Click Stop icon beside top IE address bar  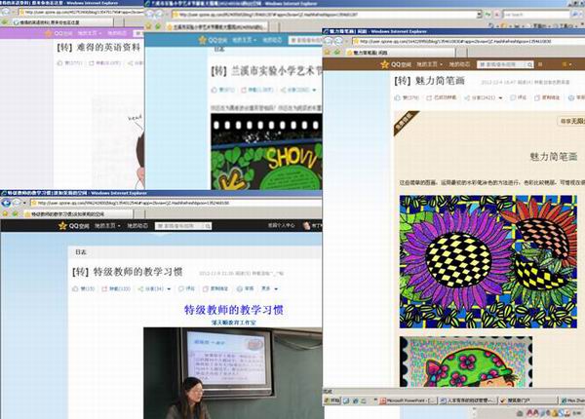coord(497,15)
